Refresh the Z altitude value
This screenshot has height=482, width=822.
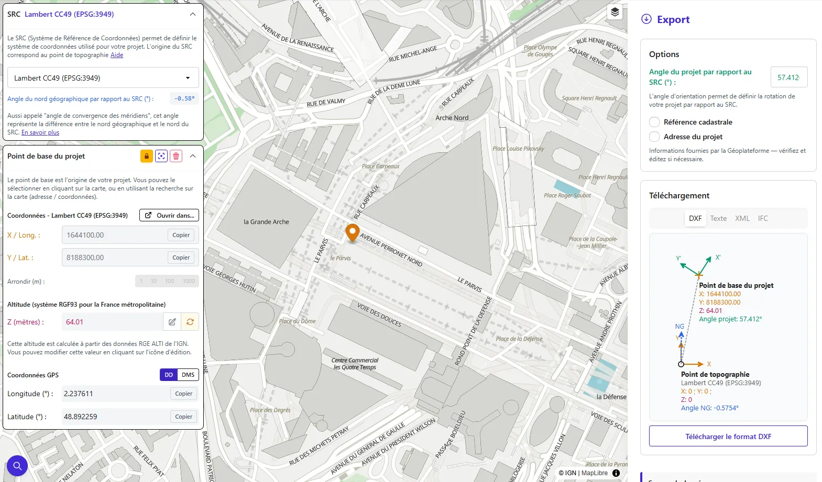pos(190,322)
